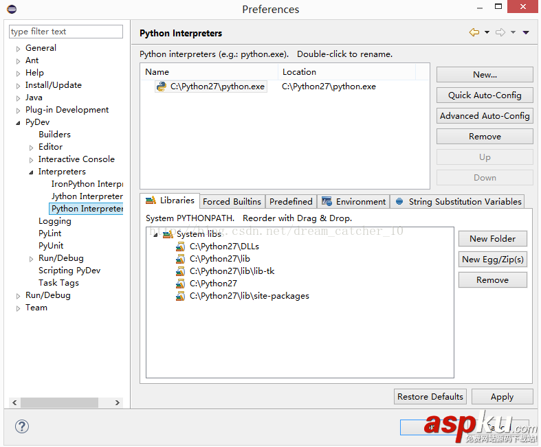Click the New... interpreter button
The image size is (541, 447).
[485, 75]
